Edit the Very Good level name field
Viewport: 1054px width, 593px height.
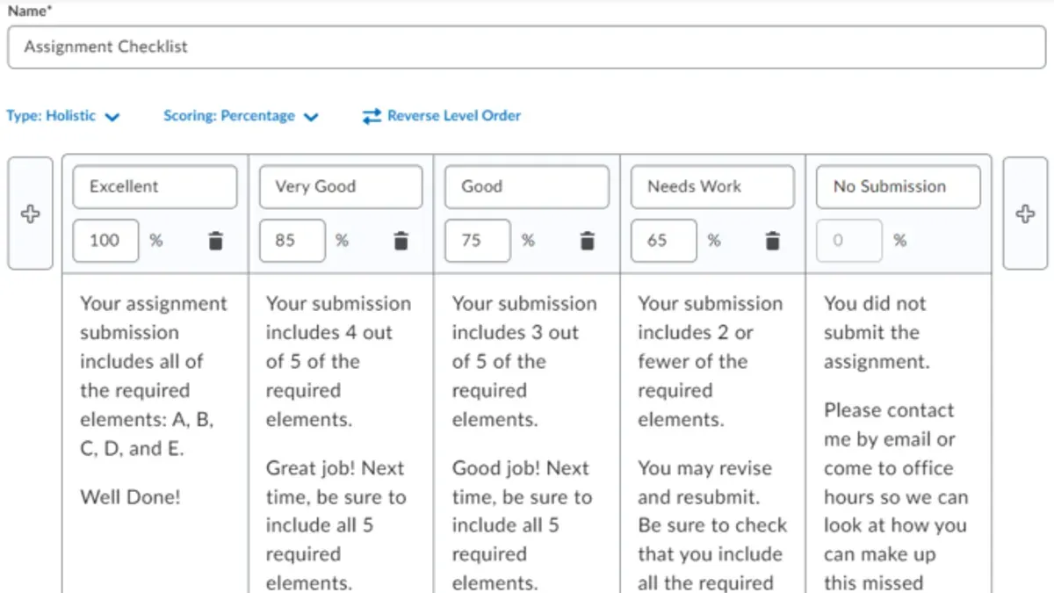[341, 187]
